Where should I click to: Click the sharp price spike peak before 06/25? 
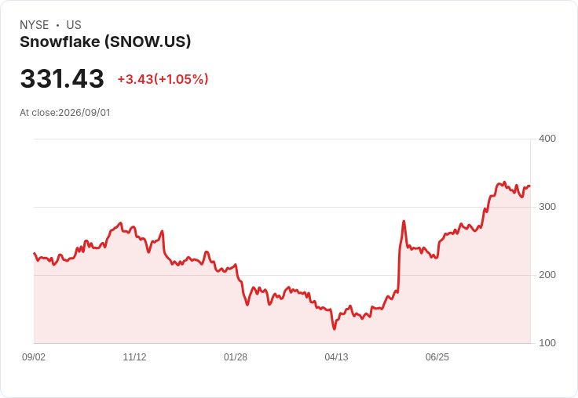pyautogui.click(x=404, y=221)
